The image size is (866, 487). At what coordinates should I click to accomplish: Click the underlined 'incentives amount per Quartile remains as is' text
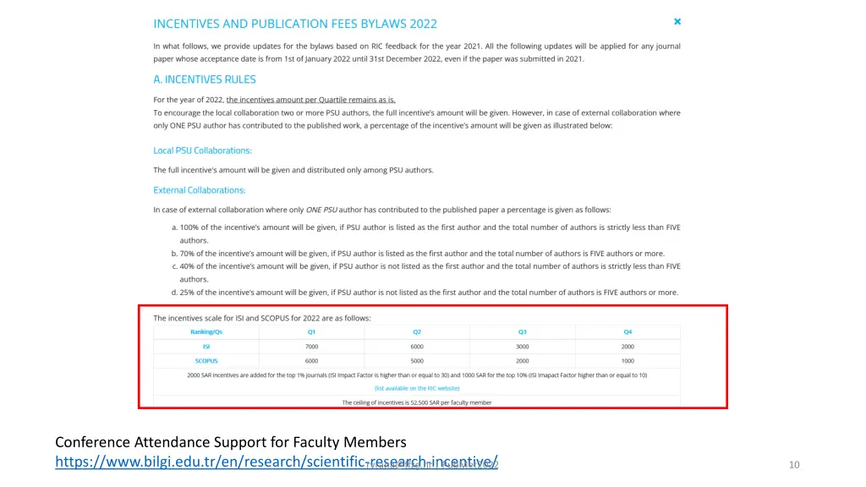coord(310,100)
